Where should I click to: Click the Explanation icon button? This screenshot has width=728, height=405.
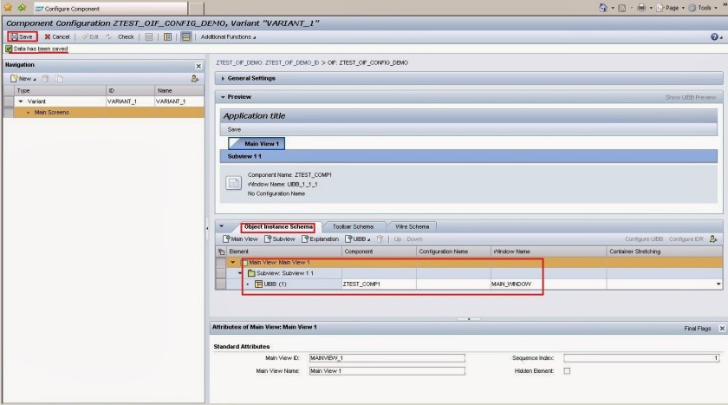coord(321,238)
